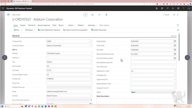Open the Help question mark
Screen dimensions: 192x108
[x=183, y=8]
